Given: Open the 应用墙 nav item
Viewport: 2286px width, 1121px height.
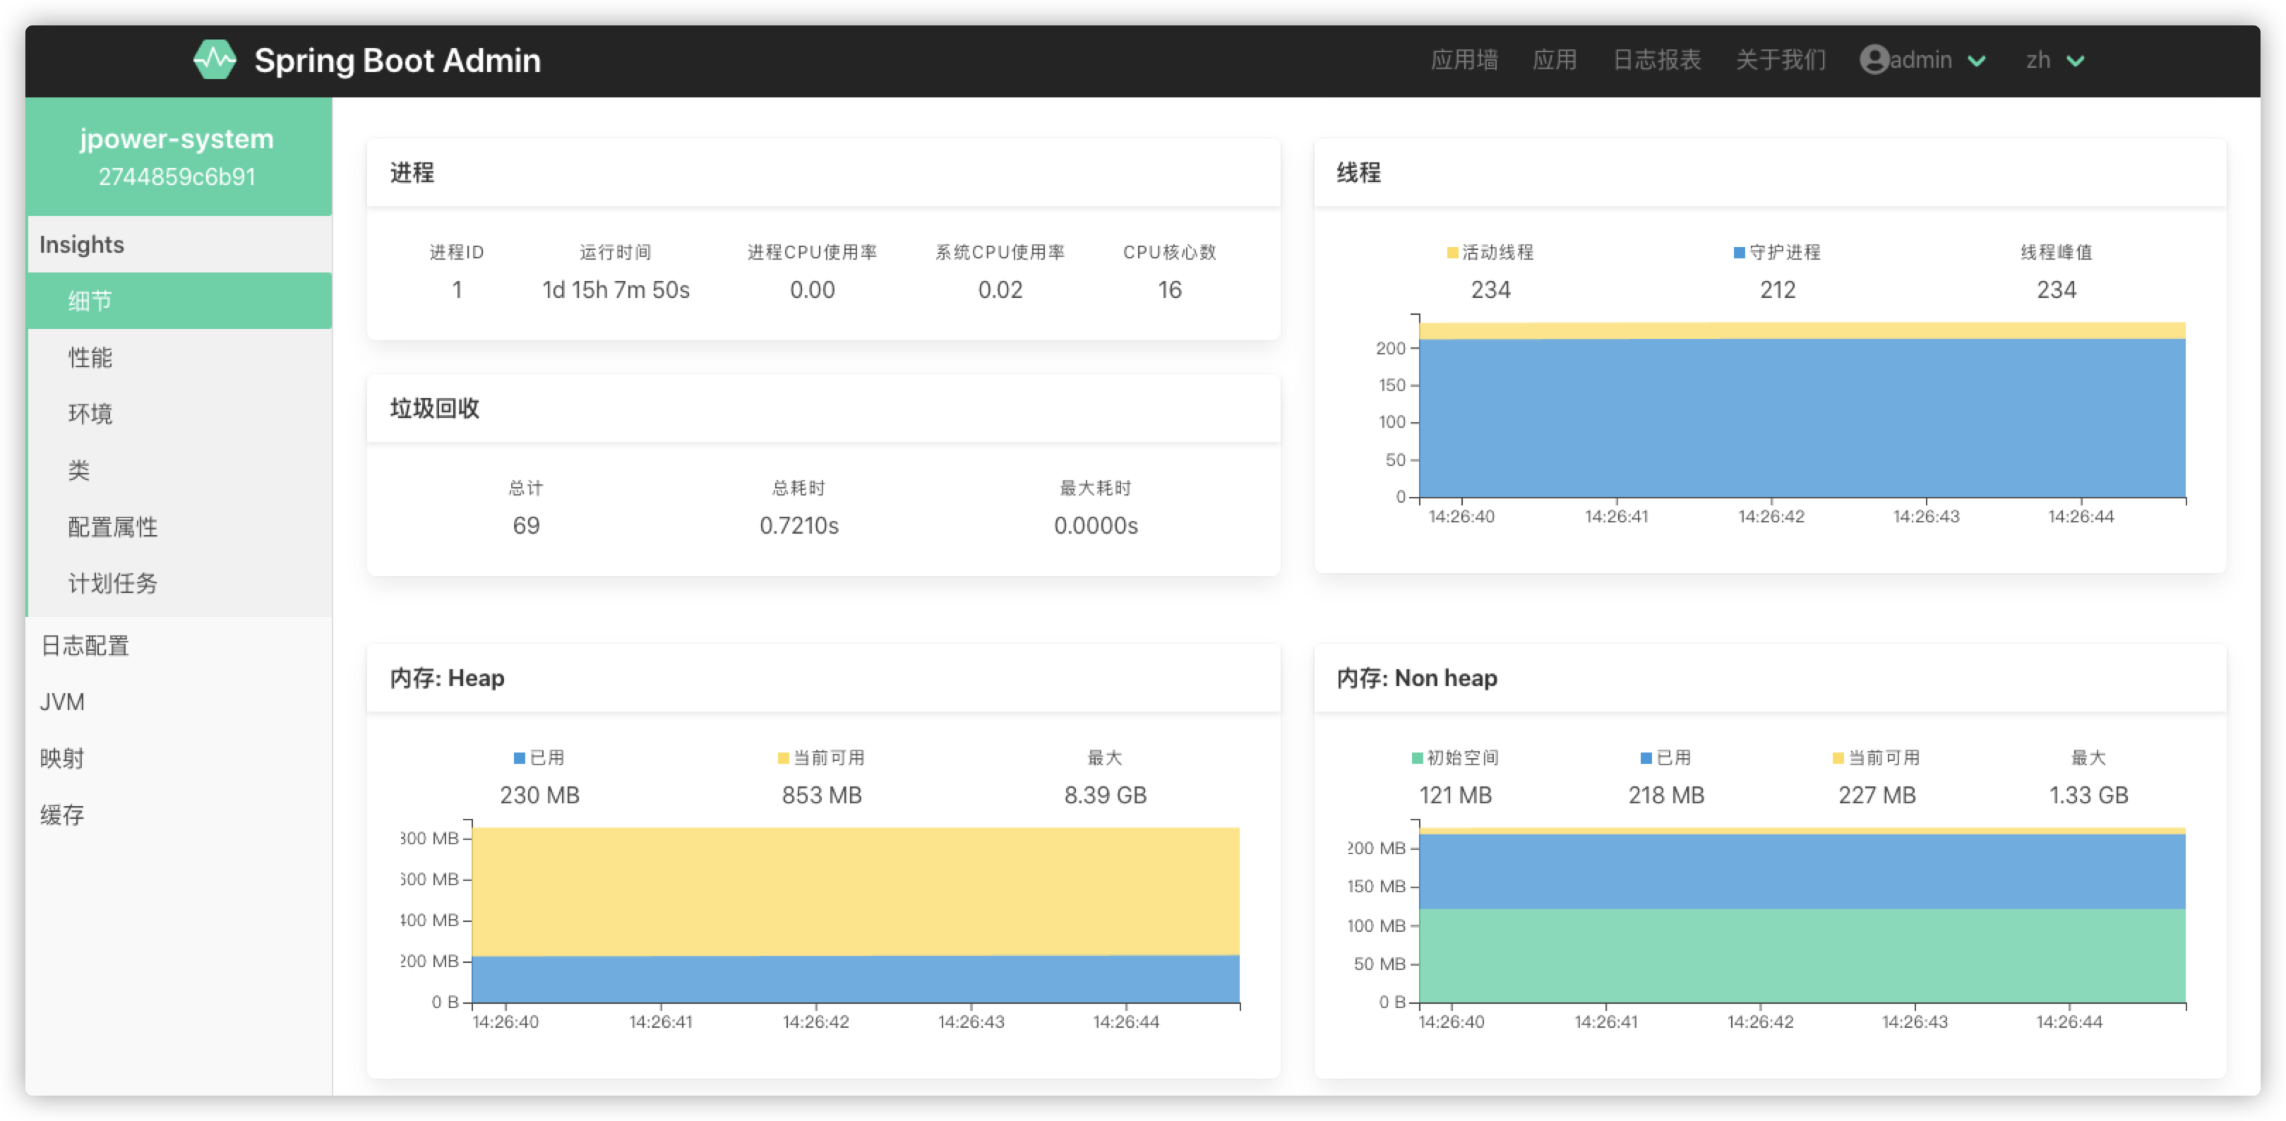Looking at the screenshot, I should point(1464,60).
